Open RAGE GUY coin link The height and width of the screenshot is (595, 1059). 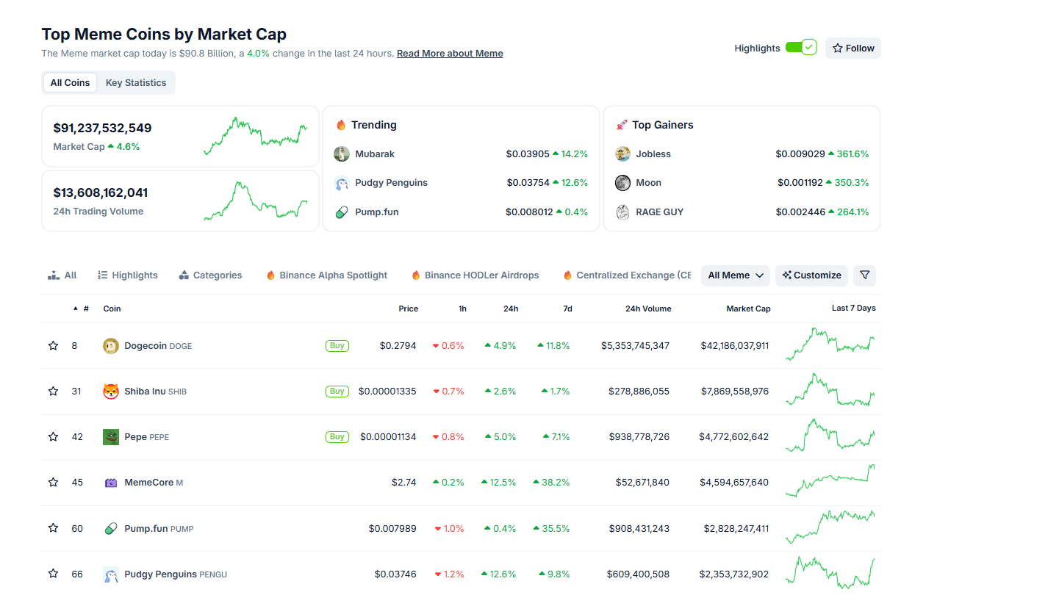pos(660,212)
